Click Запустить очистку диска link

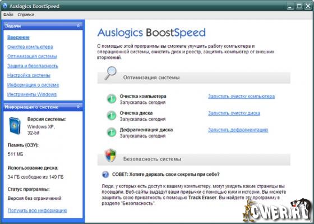coord(234,113)
